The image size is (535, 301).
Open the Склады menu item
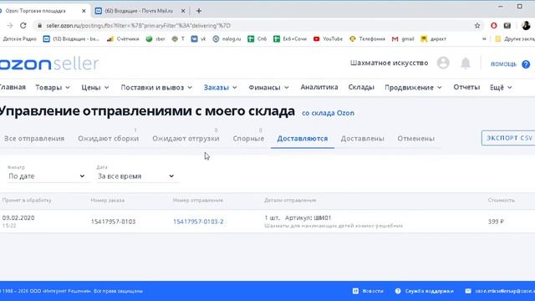[361, 87]
